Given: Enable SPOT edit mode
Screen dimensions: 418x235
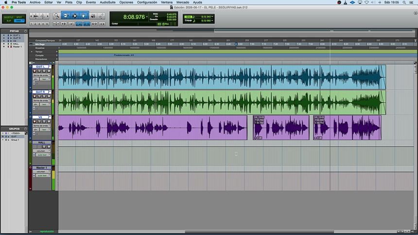Looking at the screenshot, I should [19, 17].
